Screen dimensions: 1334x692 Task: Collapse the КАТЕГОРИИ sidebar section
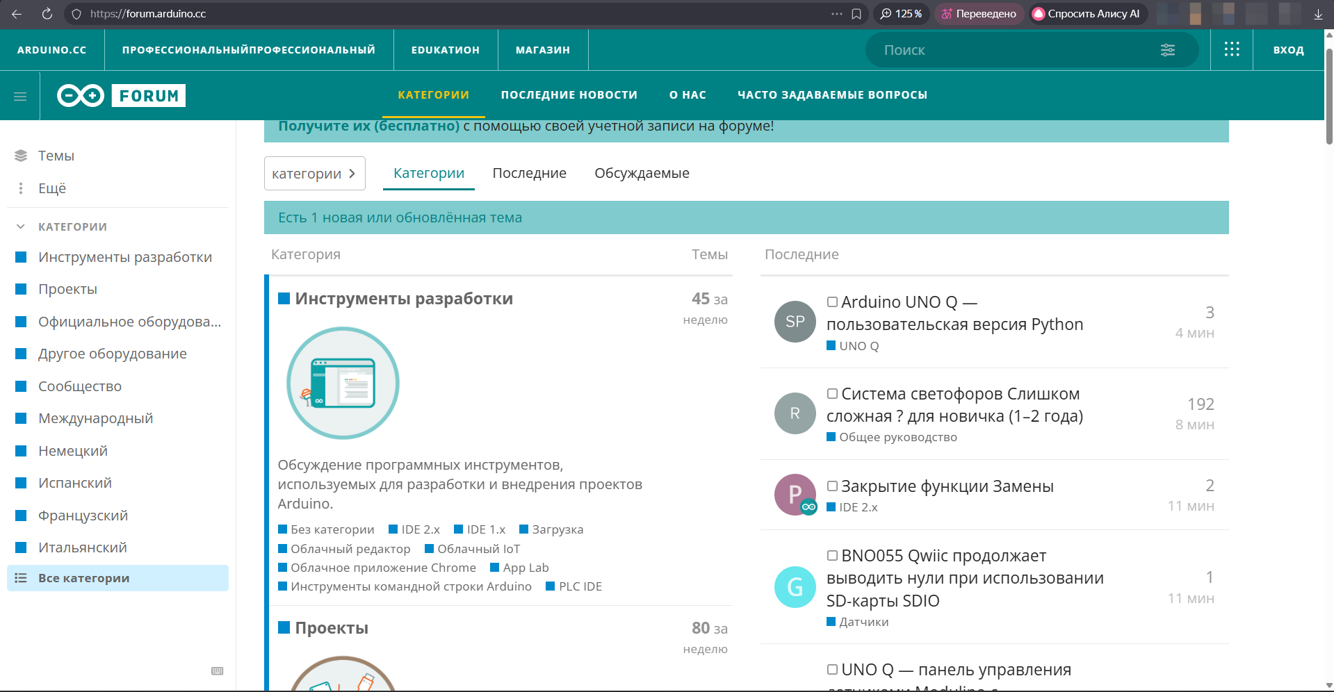(x=21, y=226)
